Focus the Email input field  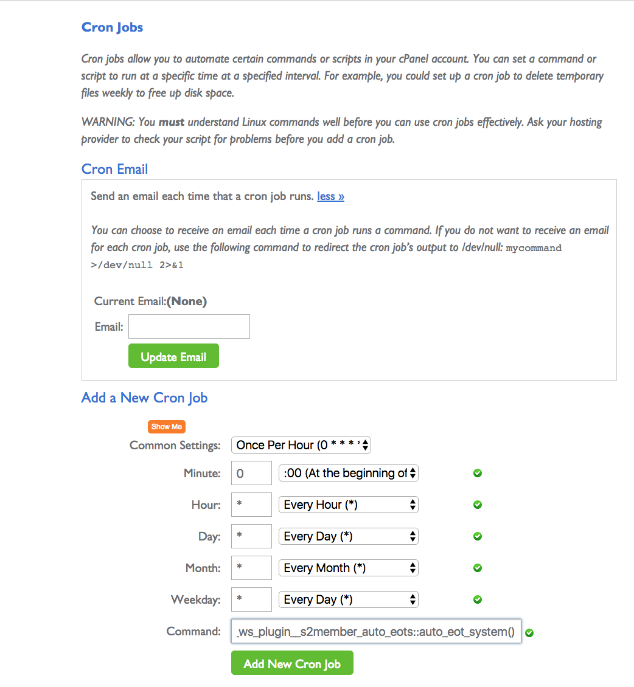(189, 326)
